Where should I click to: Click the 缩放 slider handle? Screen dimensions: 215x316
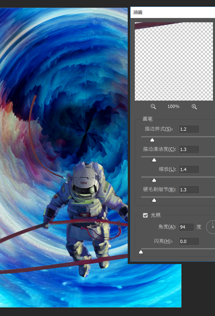point(154,180)
